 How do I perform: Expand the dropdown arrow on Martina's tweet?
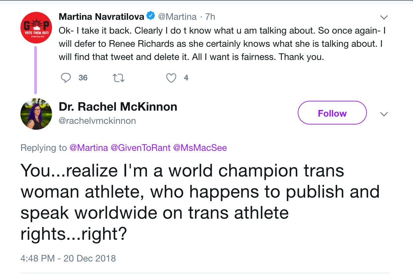tap(384, 17)
